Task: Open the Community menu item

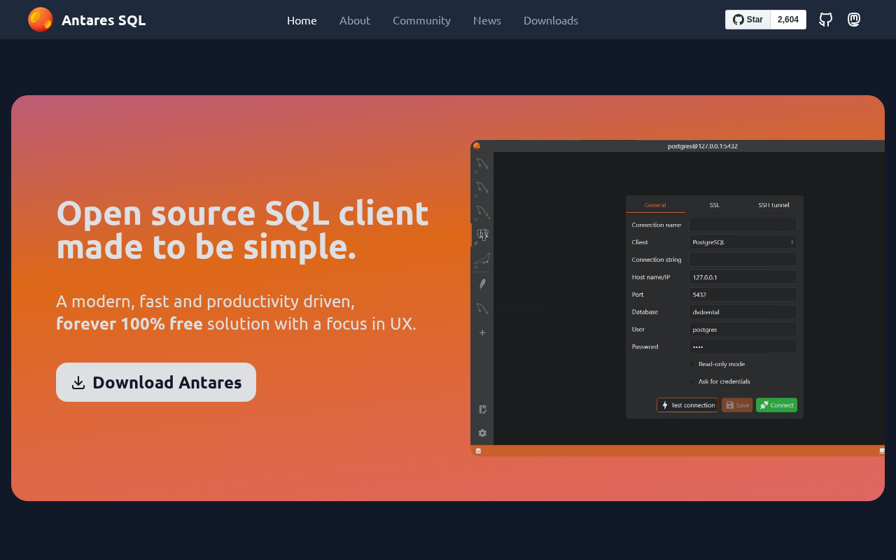Action: (x=421, y=20)
